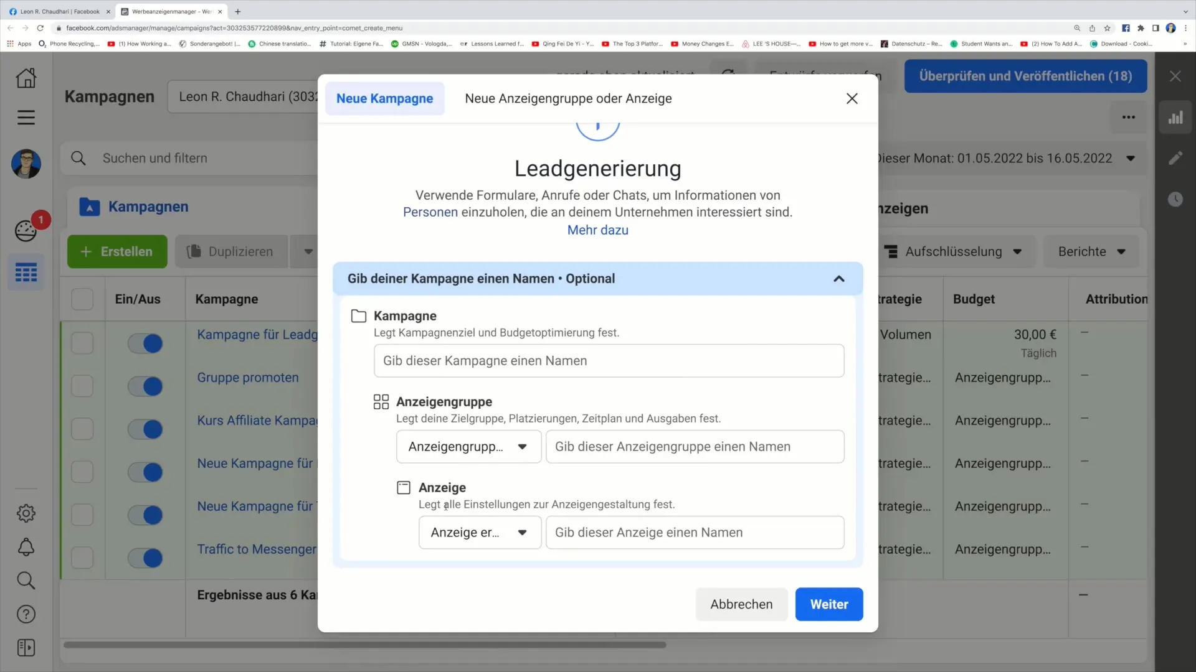This screenshot has width=1196, height=672.
Task: Toggle the select-all checkbox in table header
Action: 82,299
